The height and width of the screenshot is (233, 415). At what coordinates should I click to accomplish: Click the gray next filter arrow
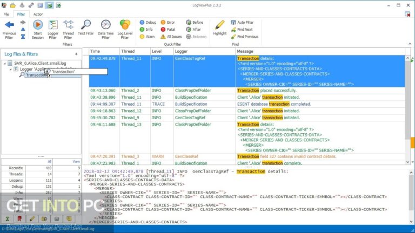click(x=23, y=23)
